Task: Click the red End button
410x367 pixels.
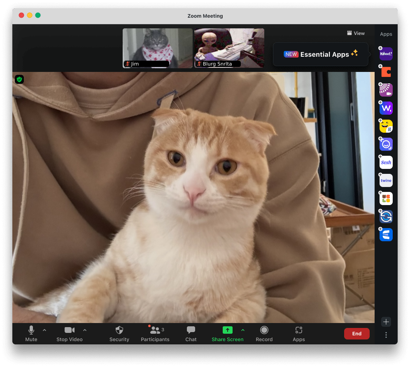Action: [356, 334]
